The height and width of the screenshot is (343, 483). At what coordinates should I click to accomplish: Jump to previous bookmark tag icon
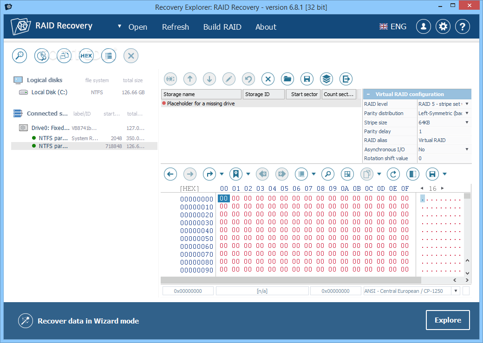tap(262, 174)
